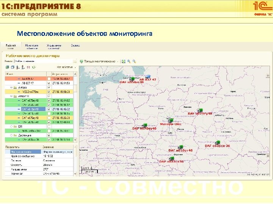Image resolution: width=273 pixels, height=204 pixels.
Task: Select the IVECO tree row
Action: point(39,92)
